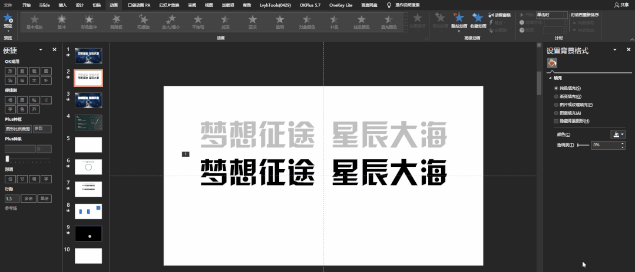Open background format pane options dropdown

pos(615,49)
